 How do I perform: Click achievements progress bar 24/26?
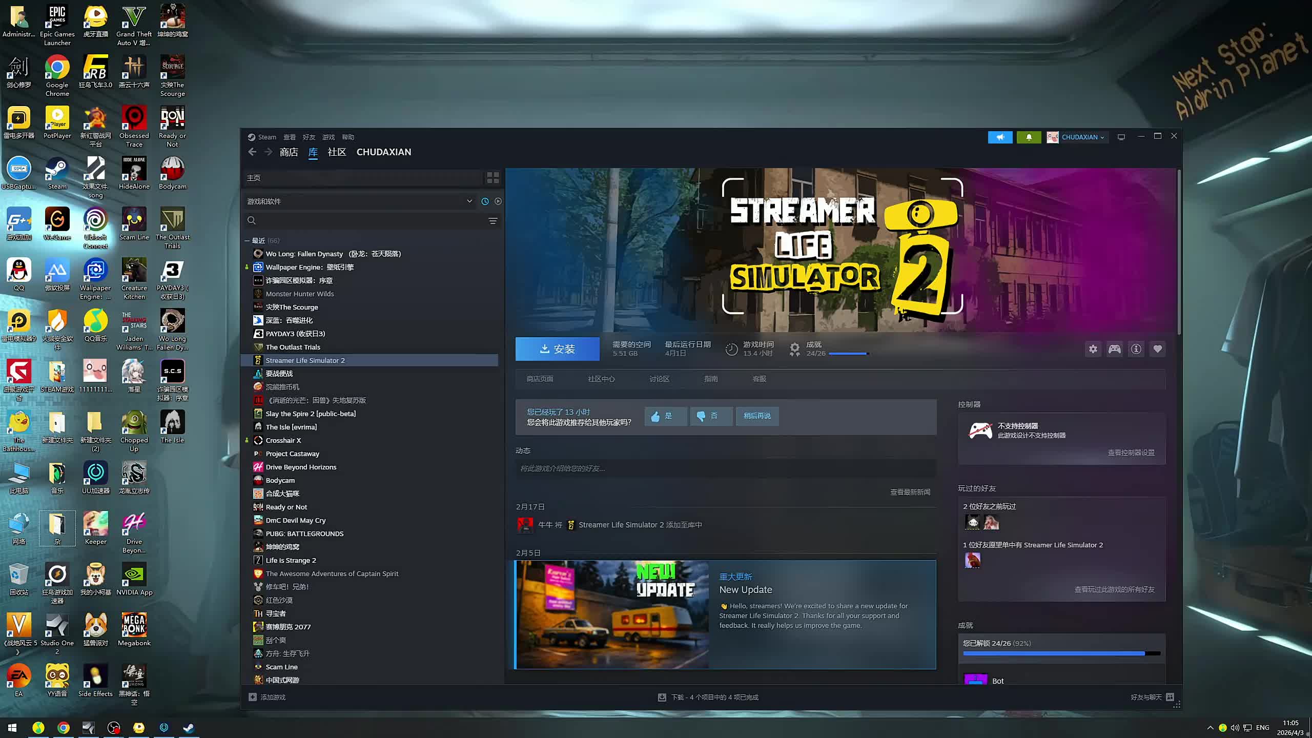point(848,354)
